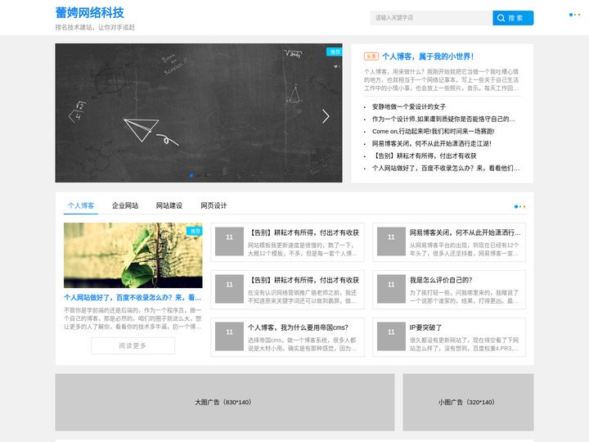
Task: Open list item 【告别】耕耘才有所得
Action: [424, 156]
